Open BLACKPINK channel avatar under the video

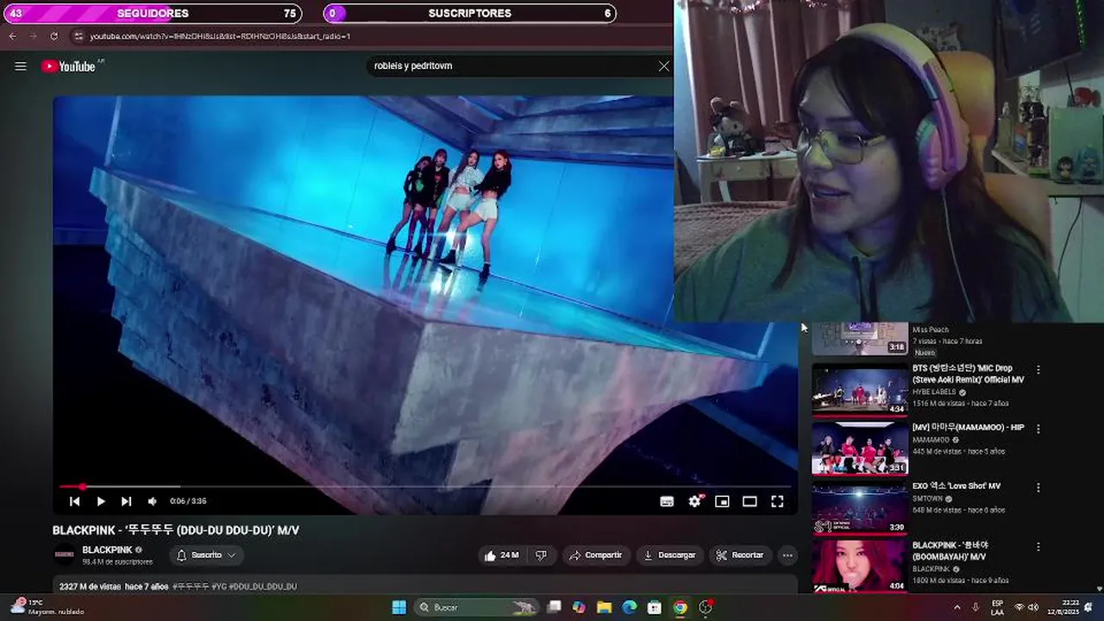click(x=64, y=555)
